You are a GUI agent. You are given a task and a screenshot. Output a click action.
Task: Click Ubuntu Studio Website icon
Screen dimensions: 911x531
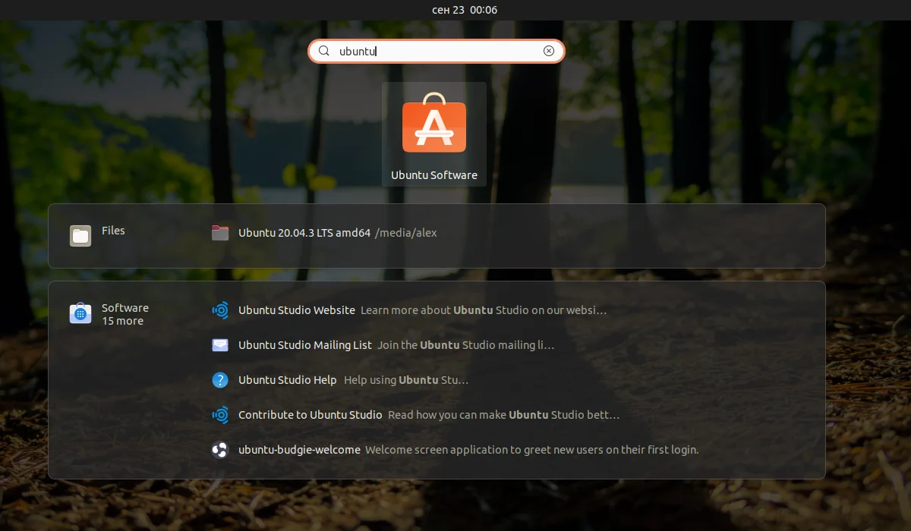point(220,310)
